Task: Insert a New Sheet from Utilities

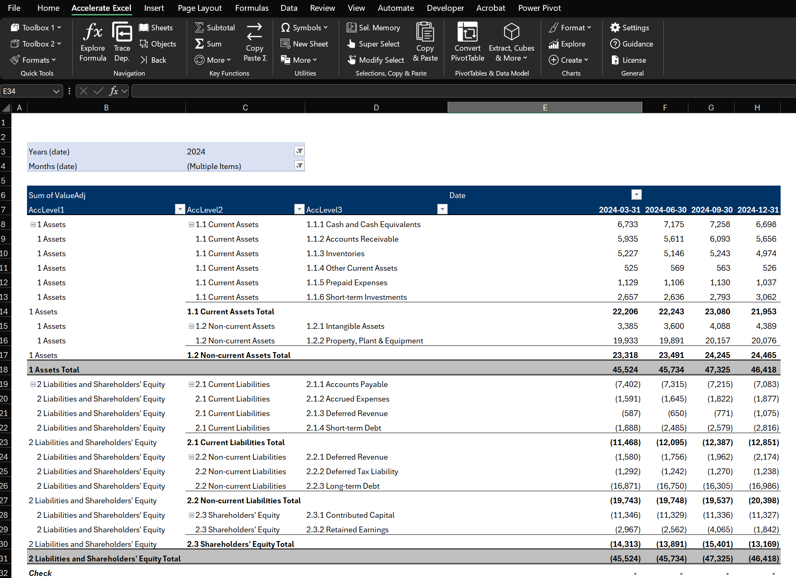Action: [306, 44]
